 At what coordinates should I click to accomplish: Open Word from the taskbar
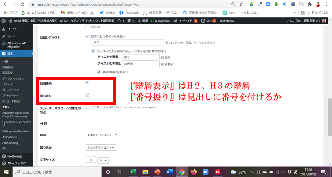click(x=169, y=172)
